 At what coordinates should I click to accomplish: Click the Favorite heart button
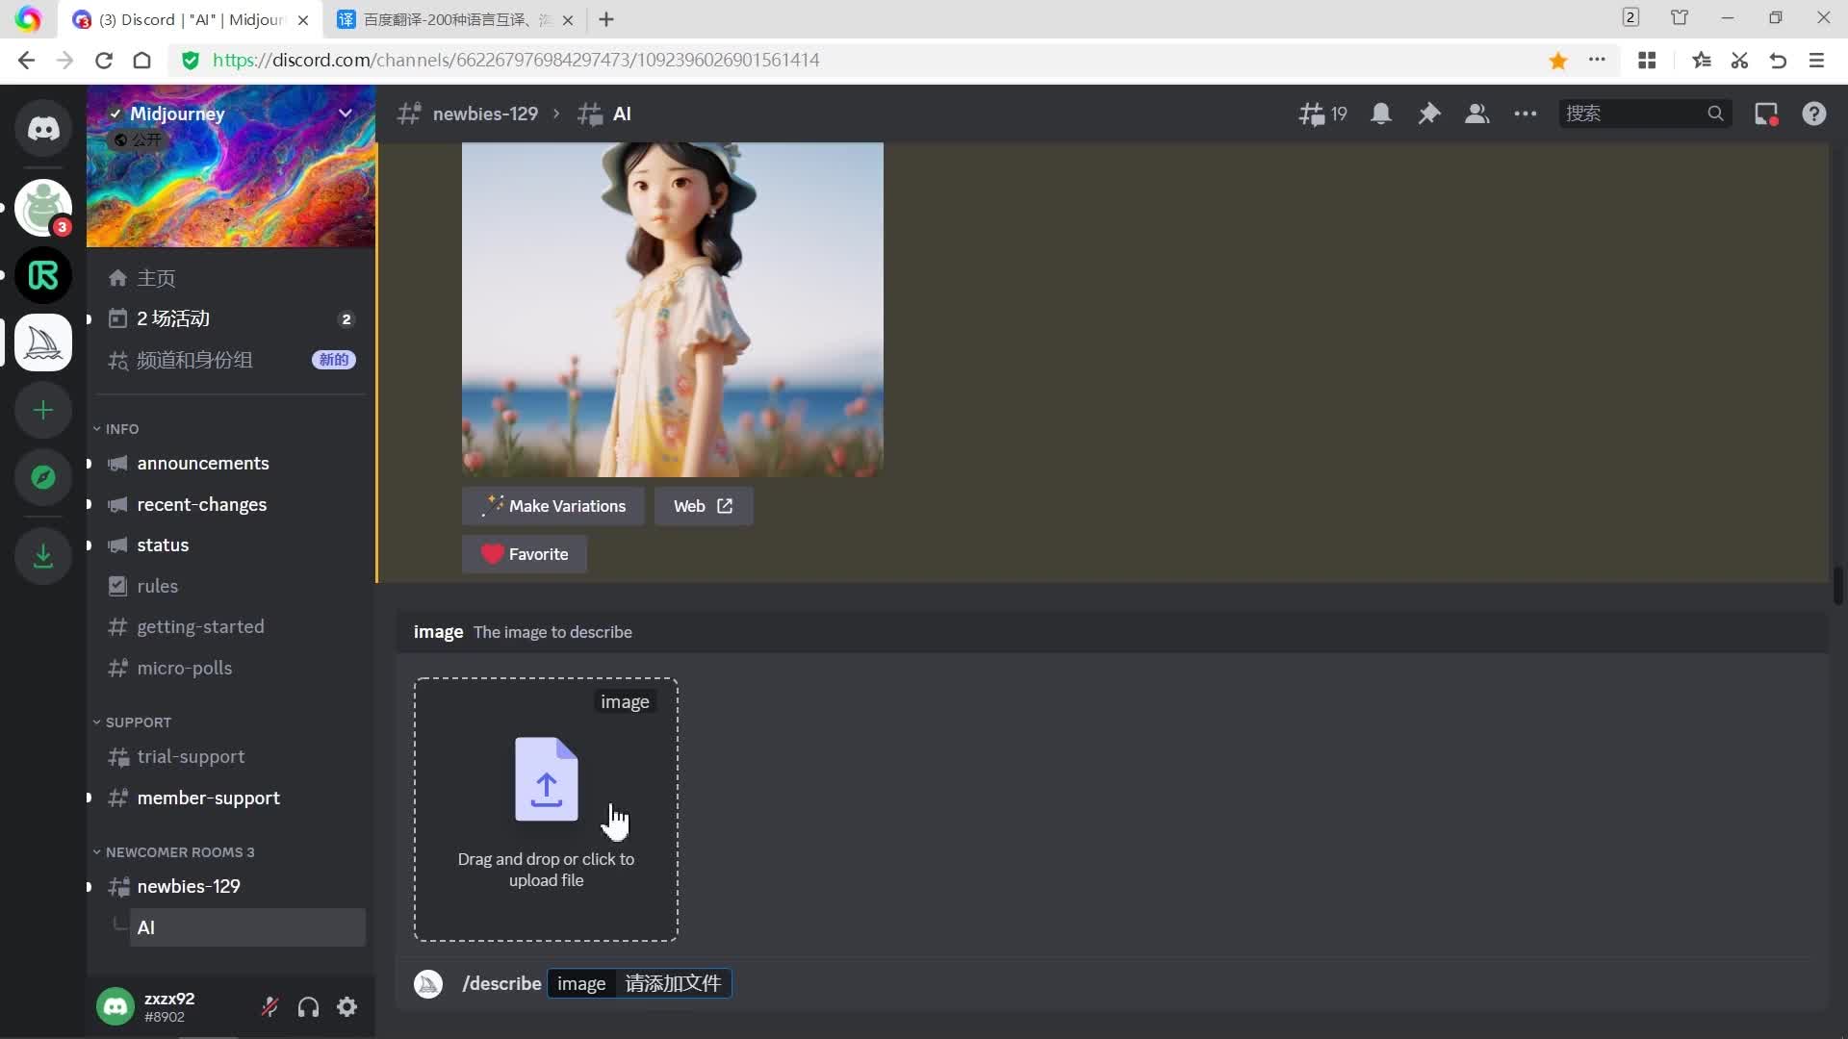pyautogui.click(x=525, y=554)
